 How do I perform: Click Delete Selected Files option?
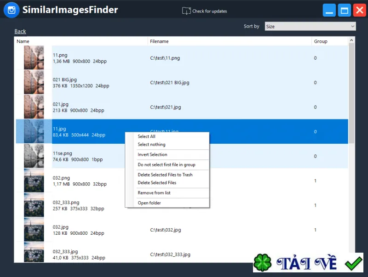tap(157, 183)
